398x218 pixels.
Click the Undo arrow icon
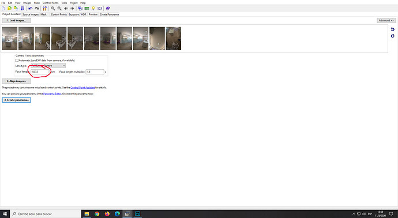[x=31, y=9]
